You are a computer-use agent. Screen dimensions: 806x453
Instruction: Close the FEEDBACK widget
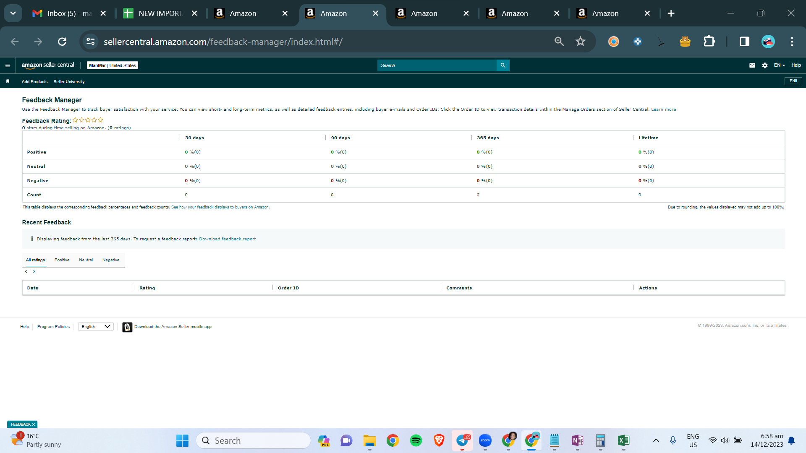[x=34, y=424]
